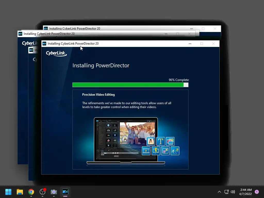The height and width of the screenshot is (198, 264).
Task: Click the 'Precision Video Editing' heading
Action: pyautogui.click(x=98, y=94)
